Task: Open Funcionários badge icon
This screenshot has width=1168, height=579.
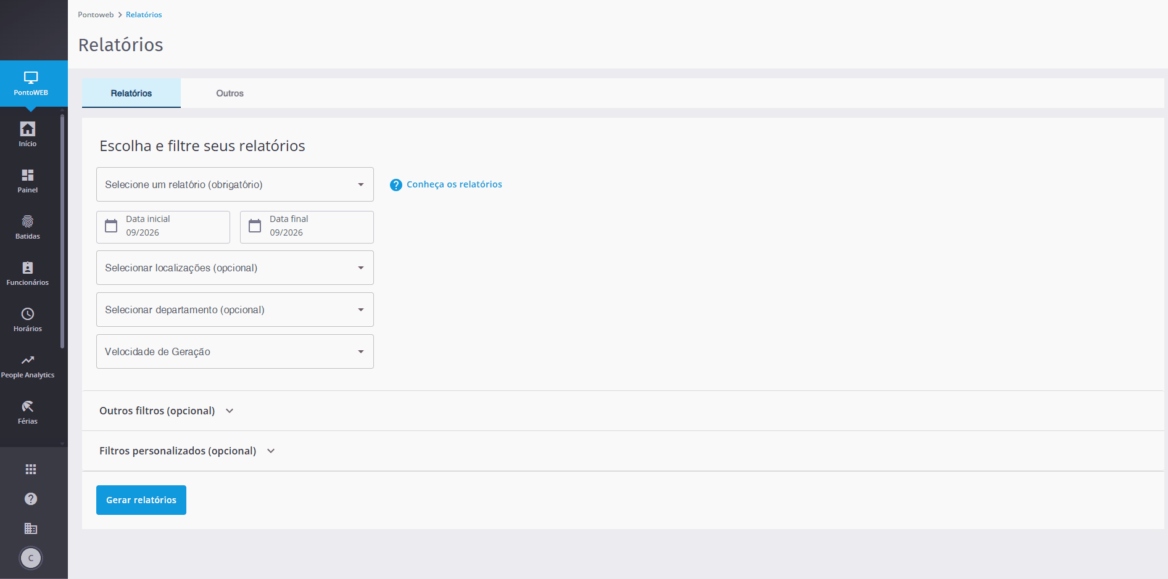Action: point(28,268)
